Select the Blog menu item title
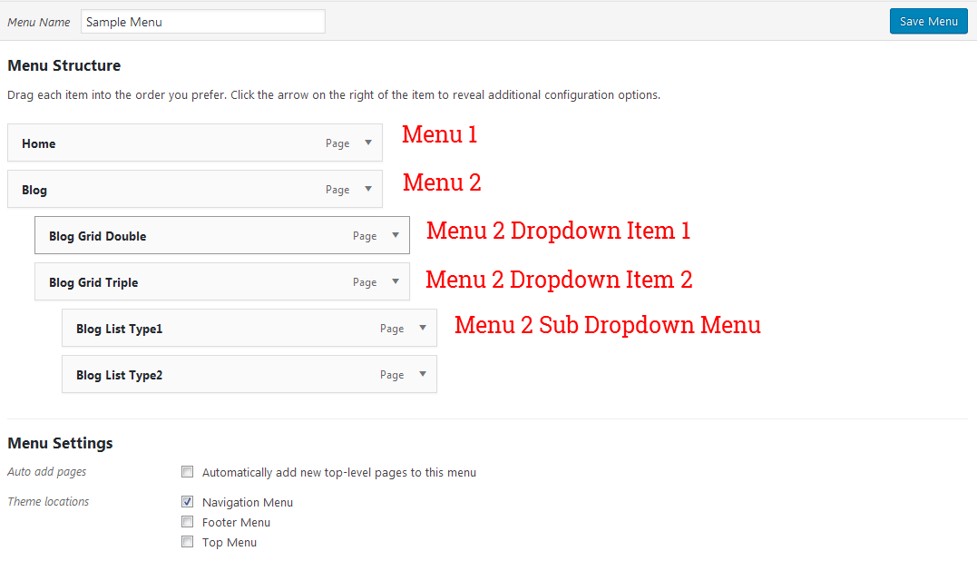Viewport: 977px width, 561px height. [x=34, y=190]
